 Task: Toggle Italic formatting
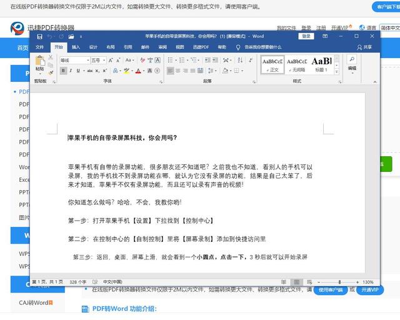click(x=71, y=71)
